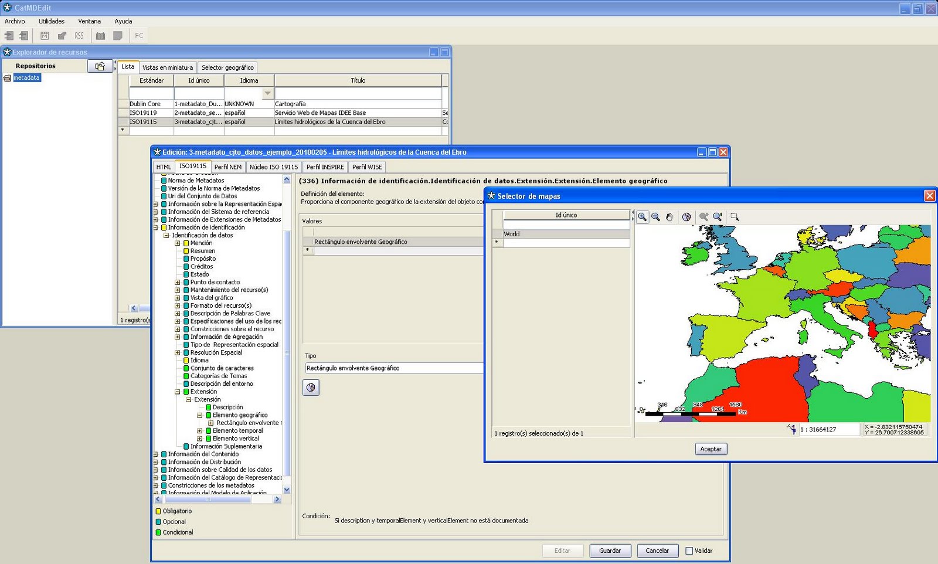This screenshot has height=564, width=938.
Task: Select the World row in Selector de mapas
Action: pos(566,234)
